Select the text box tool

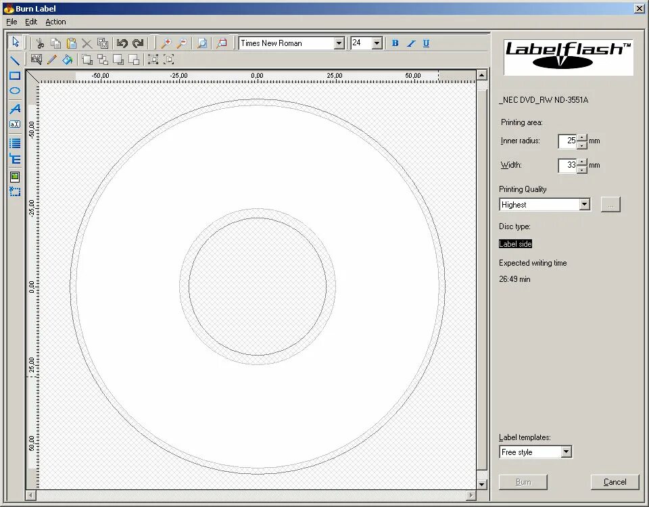pos(15,124)
